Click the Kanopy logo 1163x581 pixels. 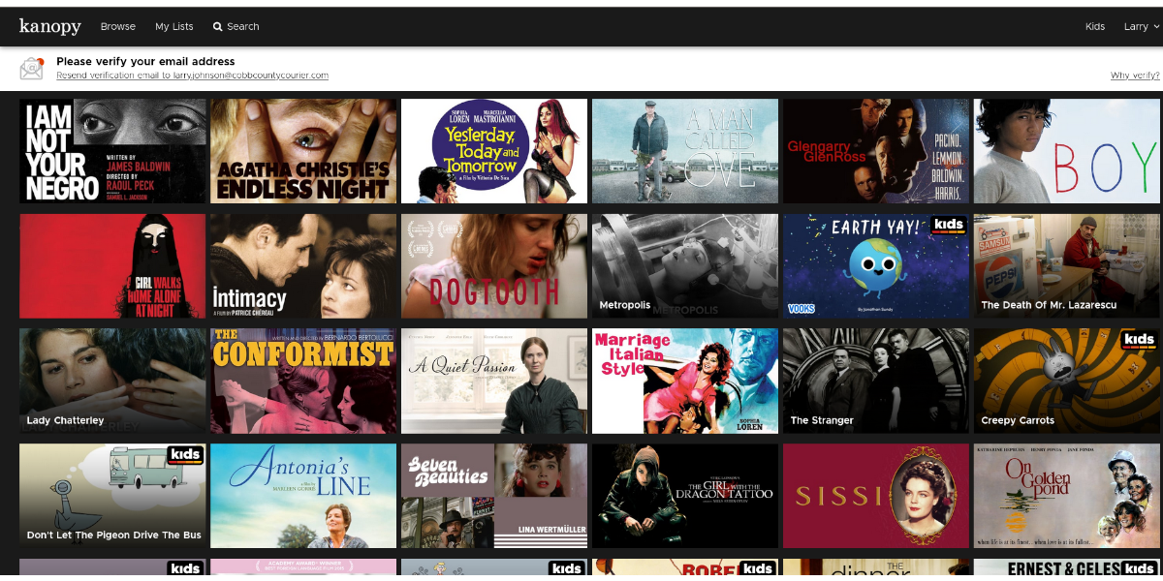pyautogui.click(x=50, y=26)
